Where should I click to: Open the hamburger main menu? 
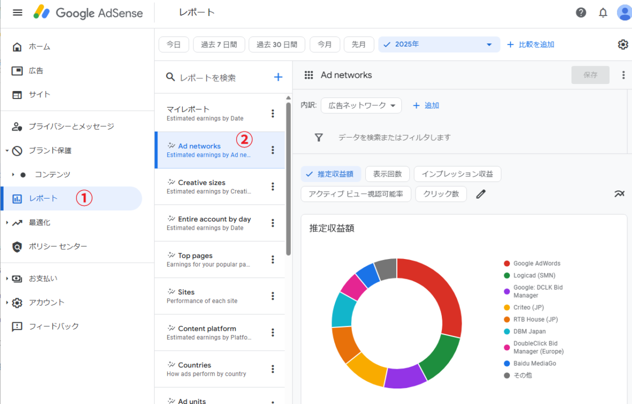tap(17, 12)
